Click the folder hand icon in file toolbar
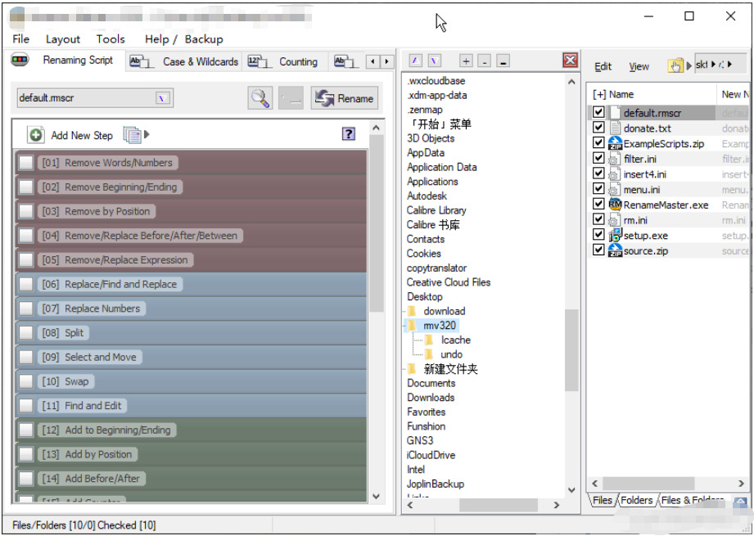 675,66
